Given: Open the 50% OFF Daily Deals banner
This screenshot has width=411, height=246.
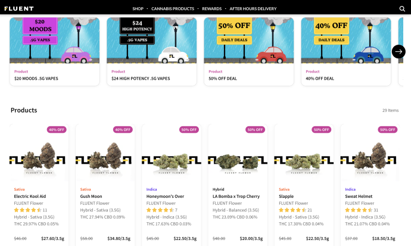Looking at the screenshot, I should point(249,41).
